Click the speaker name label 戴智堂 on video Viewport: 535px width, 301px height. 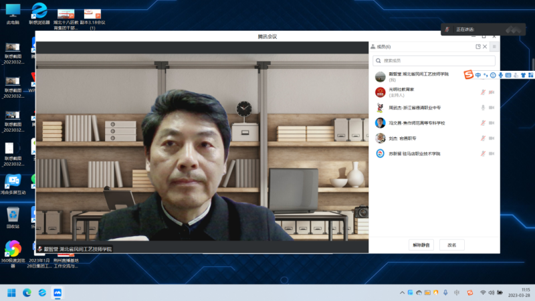pos(78,249)
